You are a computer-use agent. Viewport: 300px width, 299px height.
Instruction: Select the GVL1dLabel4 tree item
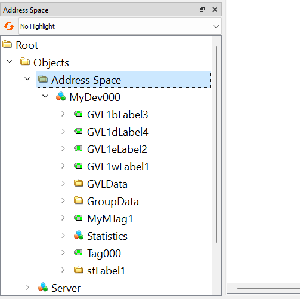[117, 132]
